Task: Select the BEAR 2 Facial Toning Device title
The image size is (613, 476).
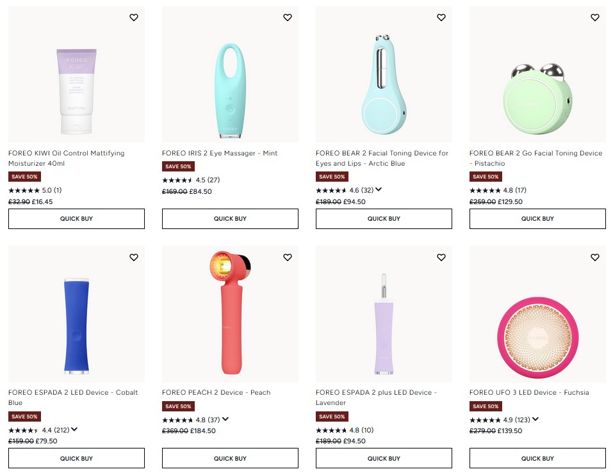Action: (383, 153)
